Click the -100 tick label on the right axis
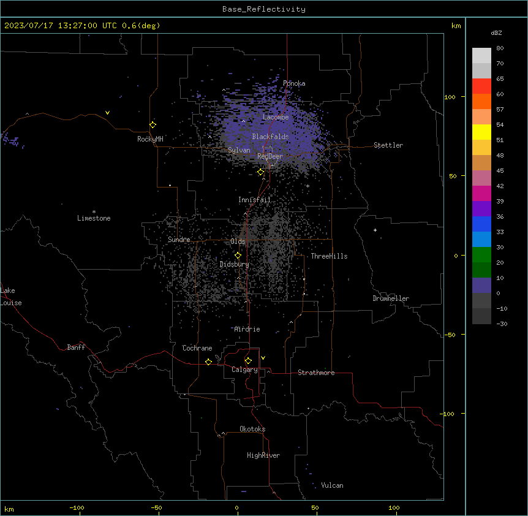This screenshot has height=516, width=528. [448, 414]
